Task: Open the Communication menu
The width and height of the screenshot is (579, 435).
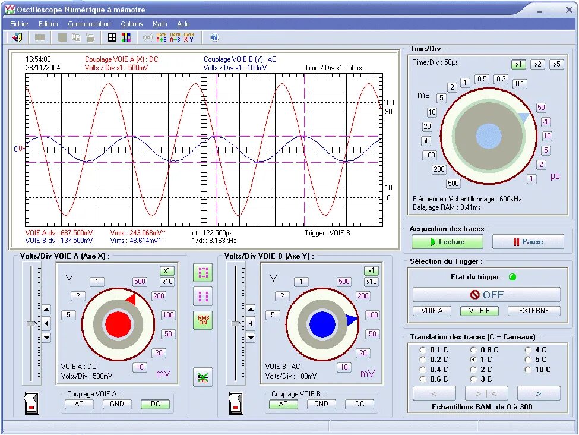Action: click(89, 24)
